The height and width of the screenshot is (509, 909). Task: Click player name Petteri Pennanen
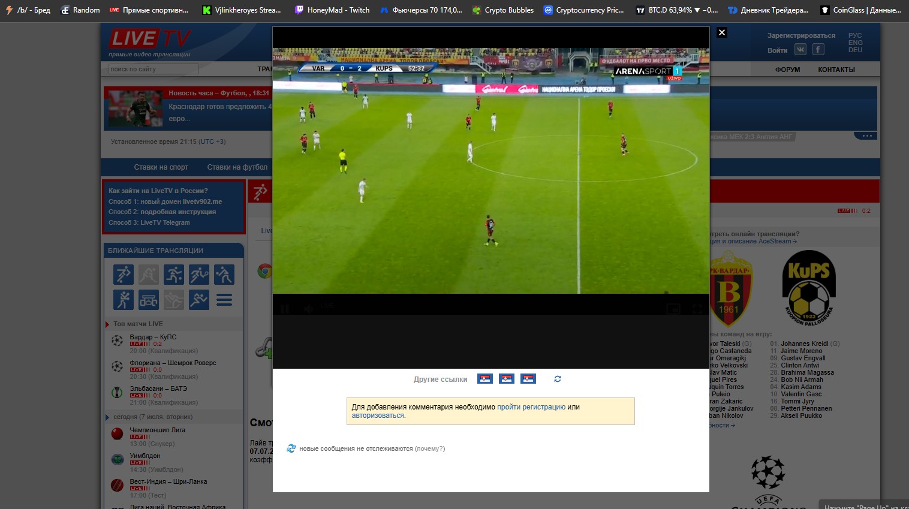coord(806,408)
